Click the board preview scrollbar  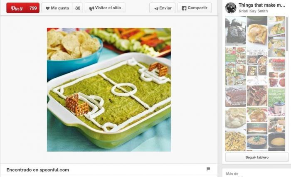(x=287, y=34)
